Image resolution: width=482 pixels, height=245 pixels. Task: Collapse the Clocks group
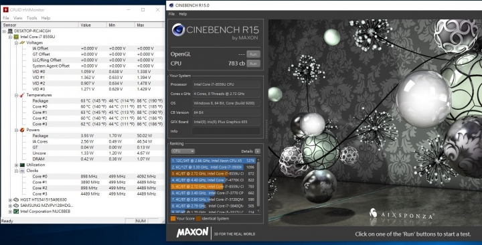click(16, 171)
